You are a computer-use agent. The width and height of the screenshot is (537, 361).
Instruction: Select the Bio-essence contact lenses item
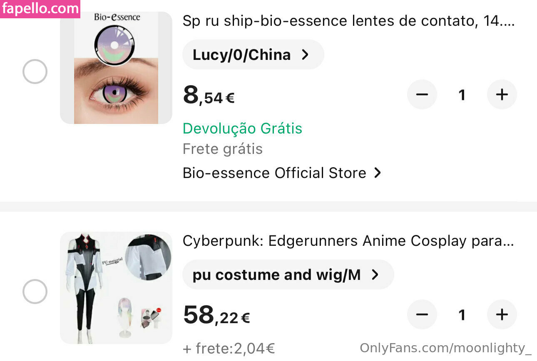point(35,72)
